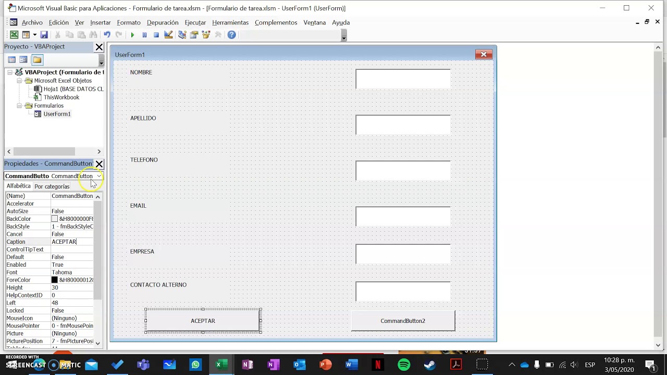Viewport: 667px width, 375px height.
Task: Switch to the Por categorías tab
Action: pos(52,186)
